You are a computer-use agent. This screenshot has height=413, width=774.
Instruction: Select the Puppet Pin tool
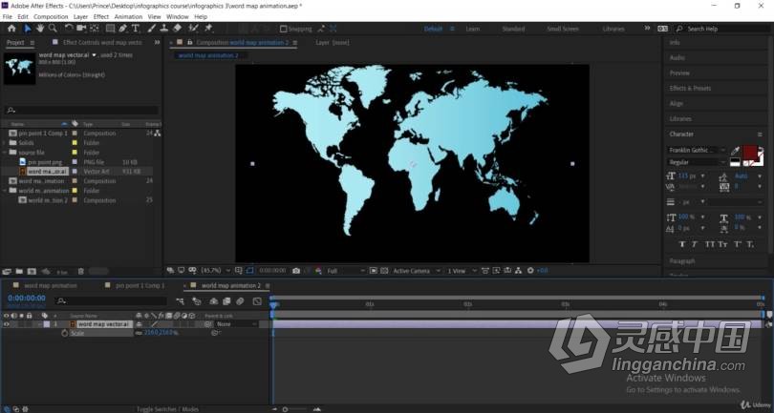click(x=208, y=29)
